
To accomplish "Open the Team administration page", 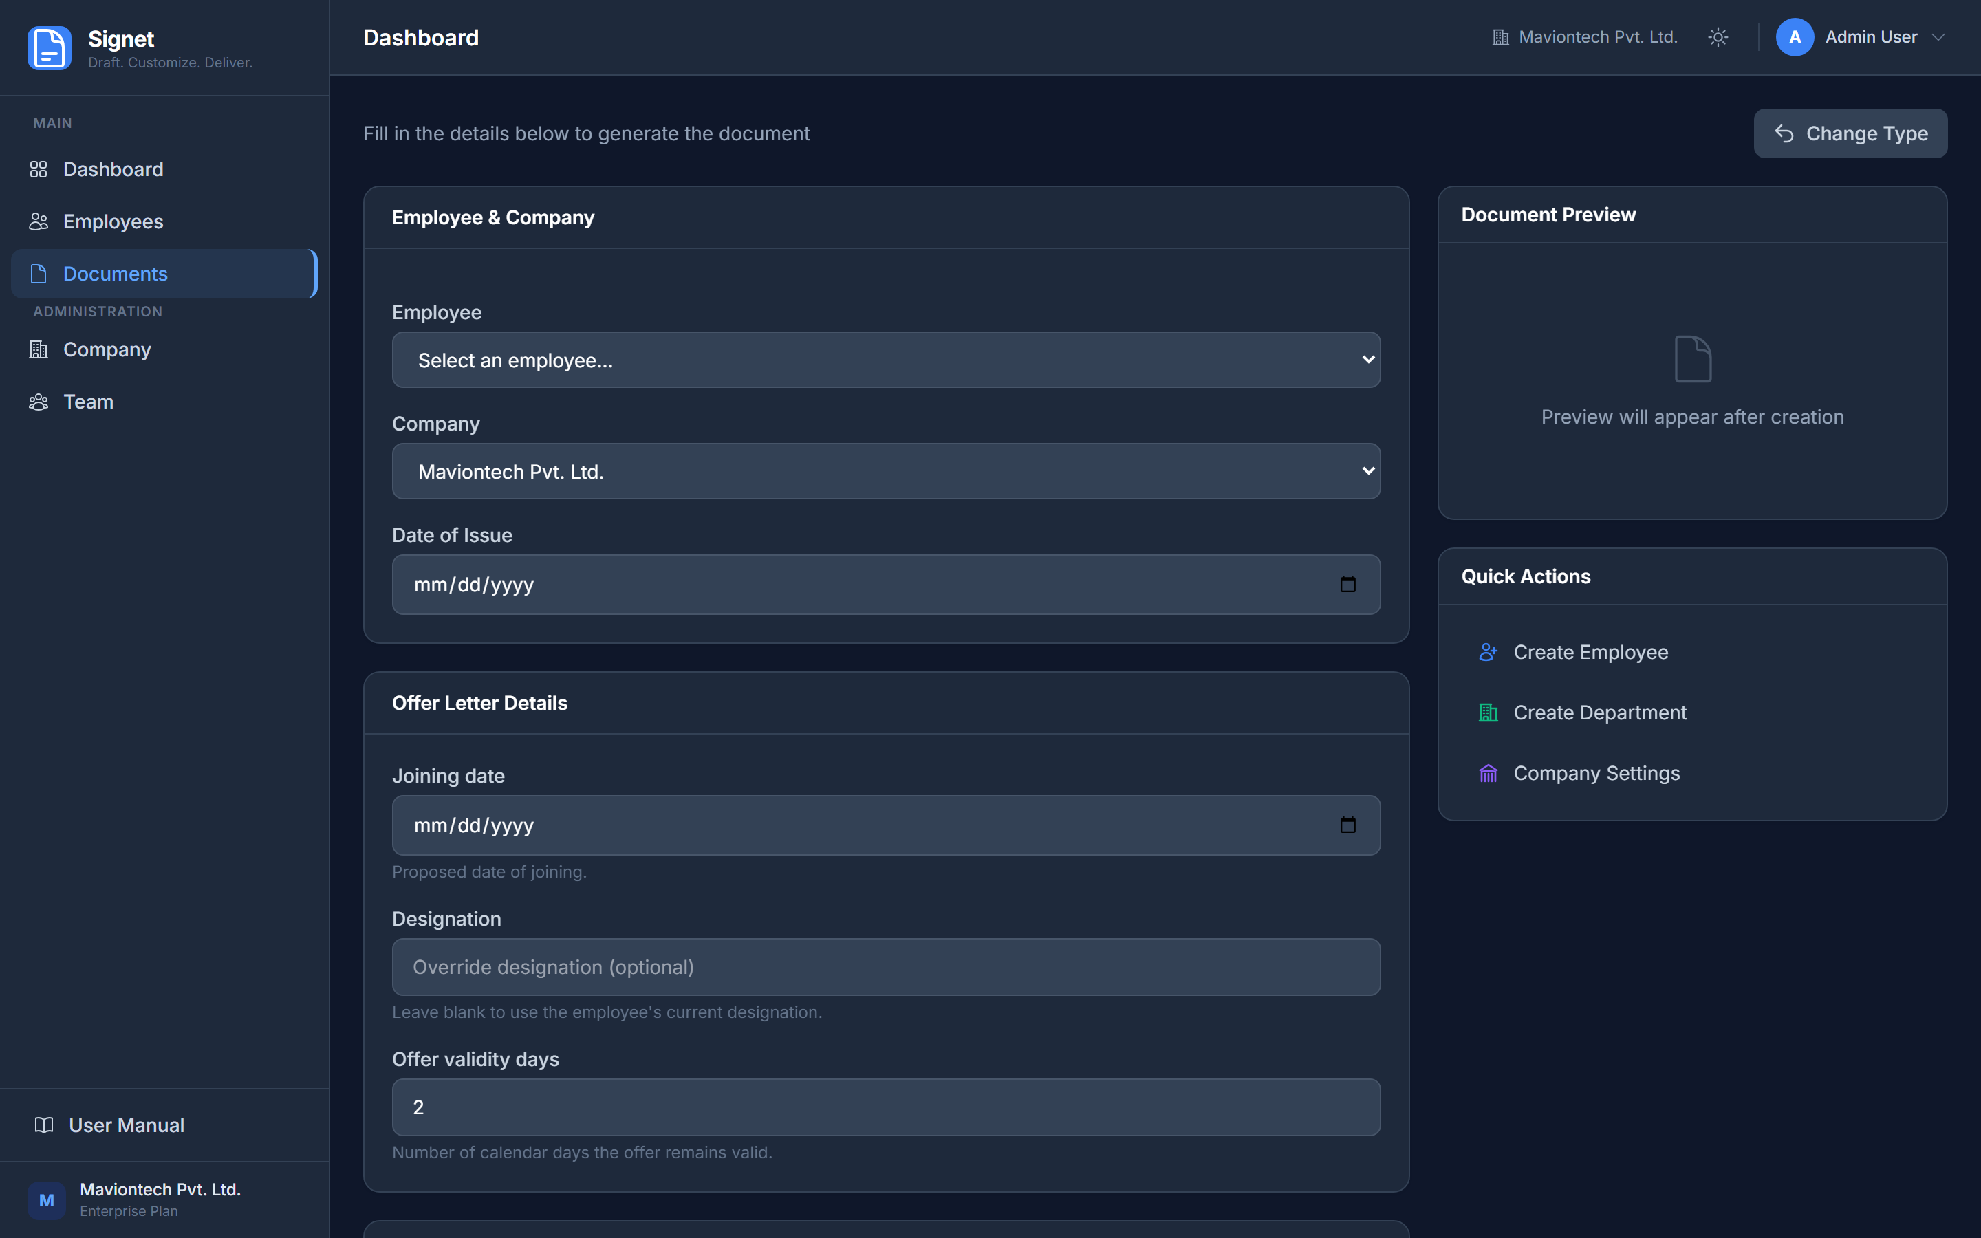I will click(89, 402).
